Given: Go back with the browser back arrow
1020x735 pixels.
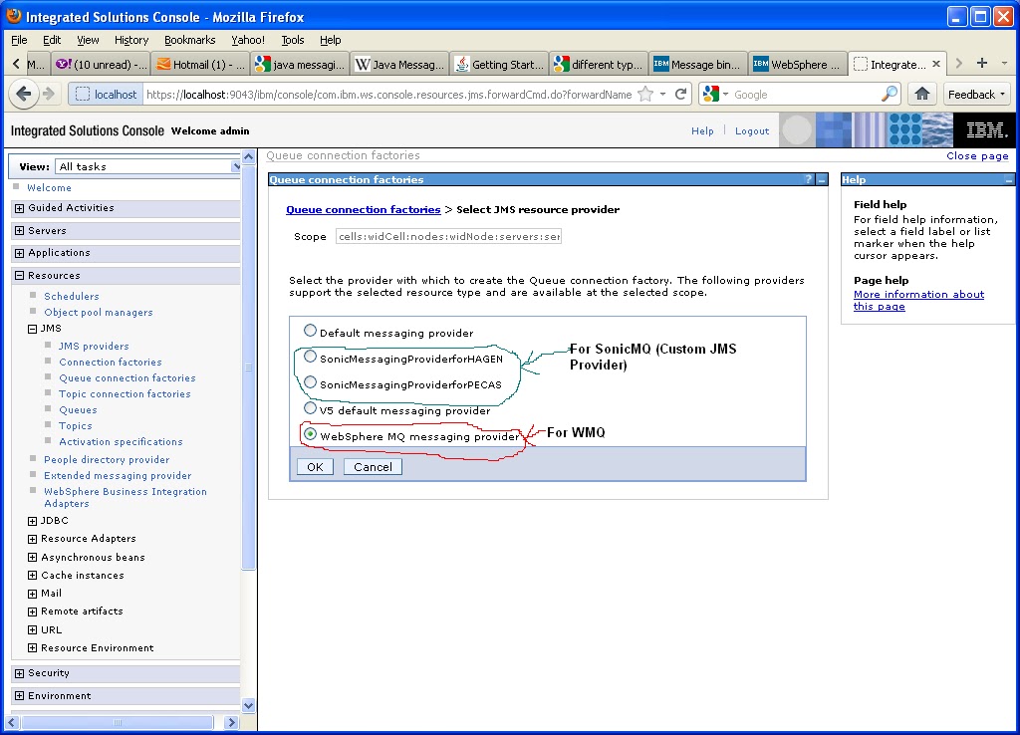Looking at the screenshot, I should [24, 94].
